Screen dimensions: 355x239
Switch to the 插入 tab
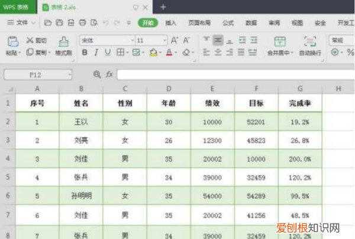coord(171,23)
